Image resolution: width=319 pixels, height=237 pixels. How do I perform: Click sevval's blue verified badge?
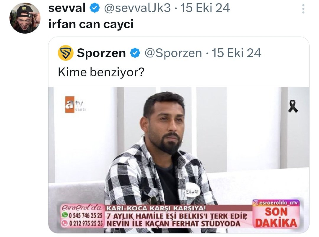(95, 8)
